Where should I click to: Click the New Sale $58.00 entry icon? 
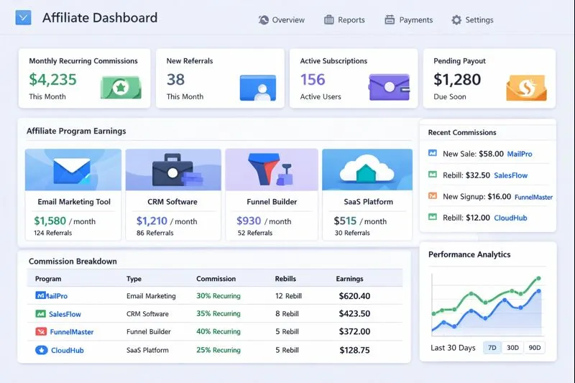coord(433,153)
